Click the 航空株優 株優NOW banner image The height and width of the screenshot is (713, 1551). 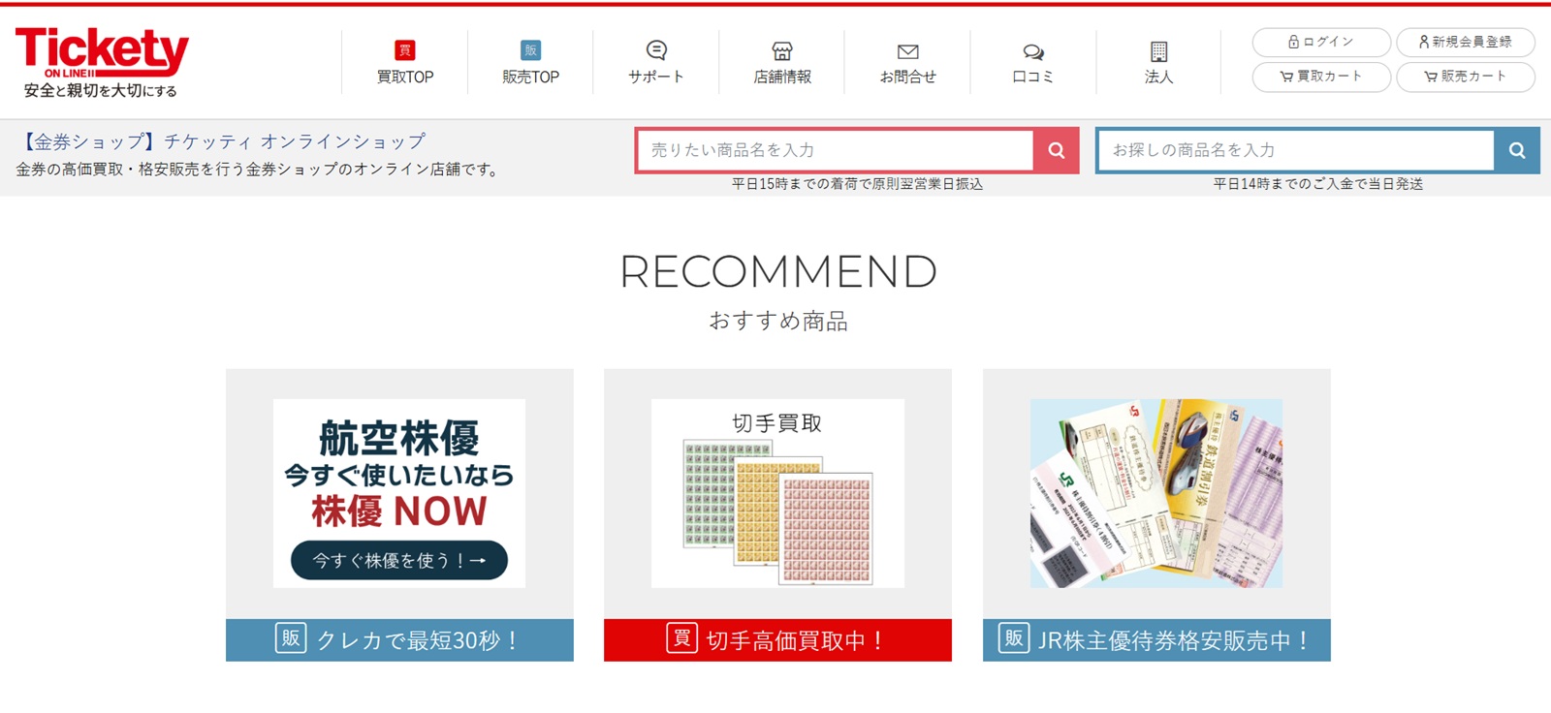pyautogui.click(x=399, y=493)
